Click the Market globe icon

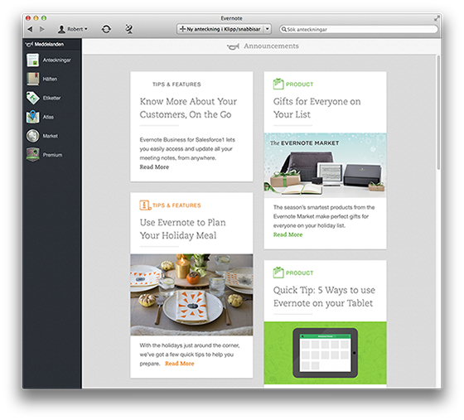point(32,136)
